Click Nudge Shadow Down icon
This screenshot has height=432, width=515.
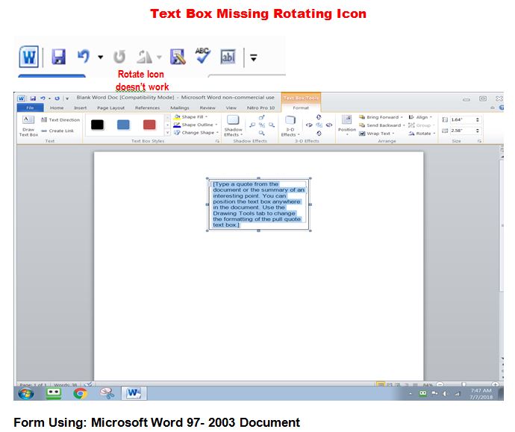(262, 133)
